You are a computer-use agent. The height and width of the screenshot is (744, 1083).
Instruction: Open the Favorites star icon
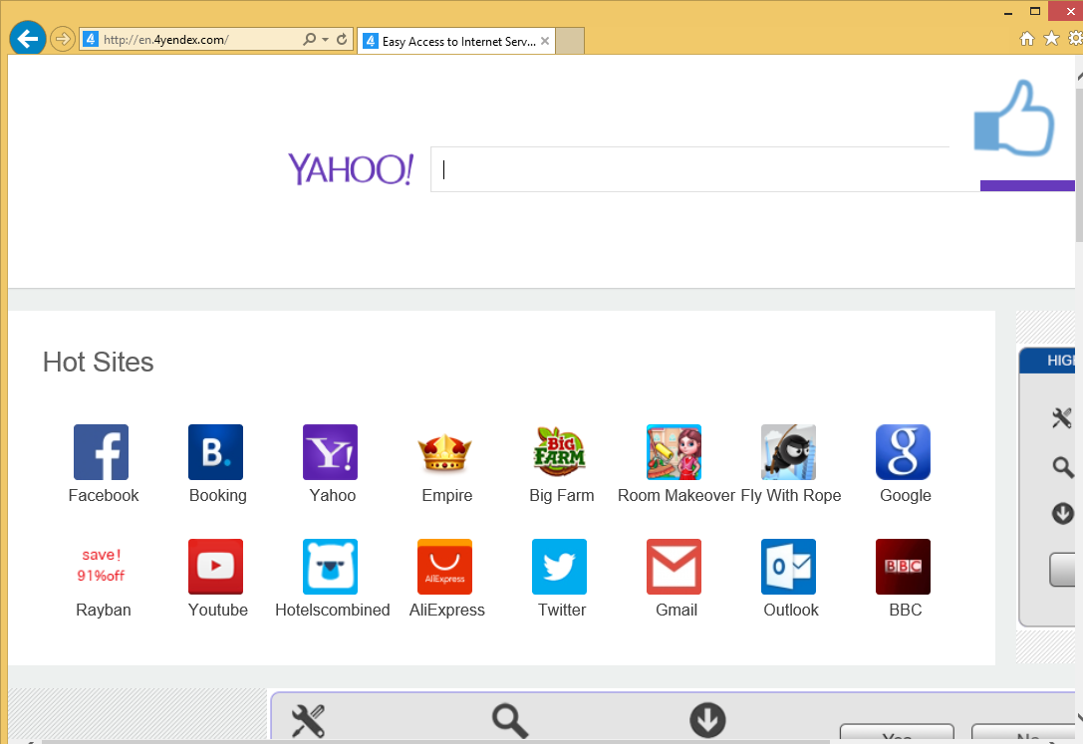pos(1051,39)
